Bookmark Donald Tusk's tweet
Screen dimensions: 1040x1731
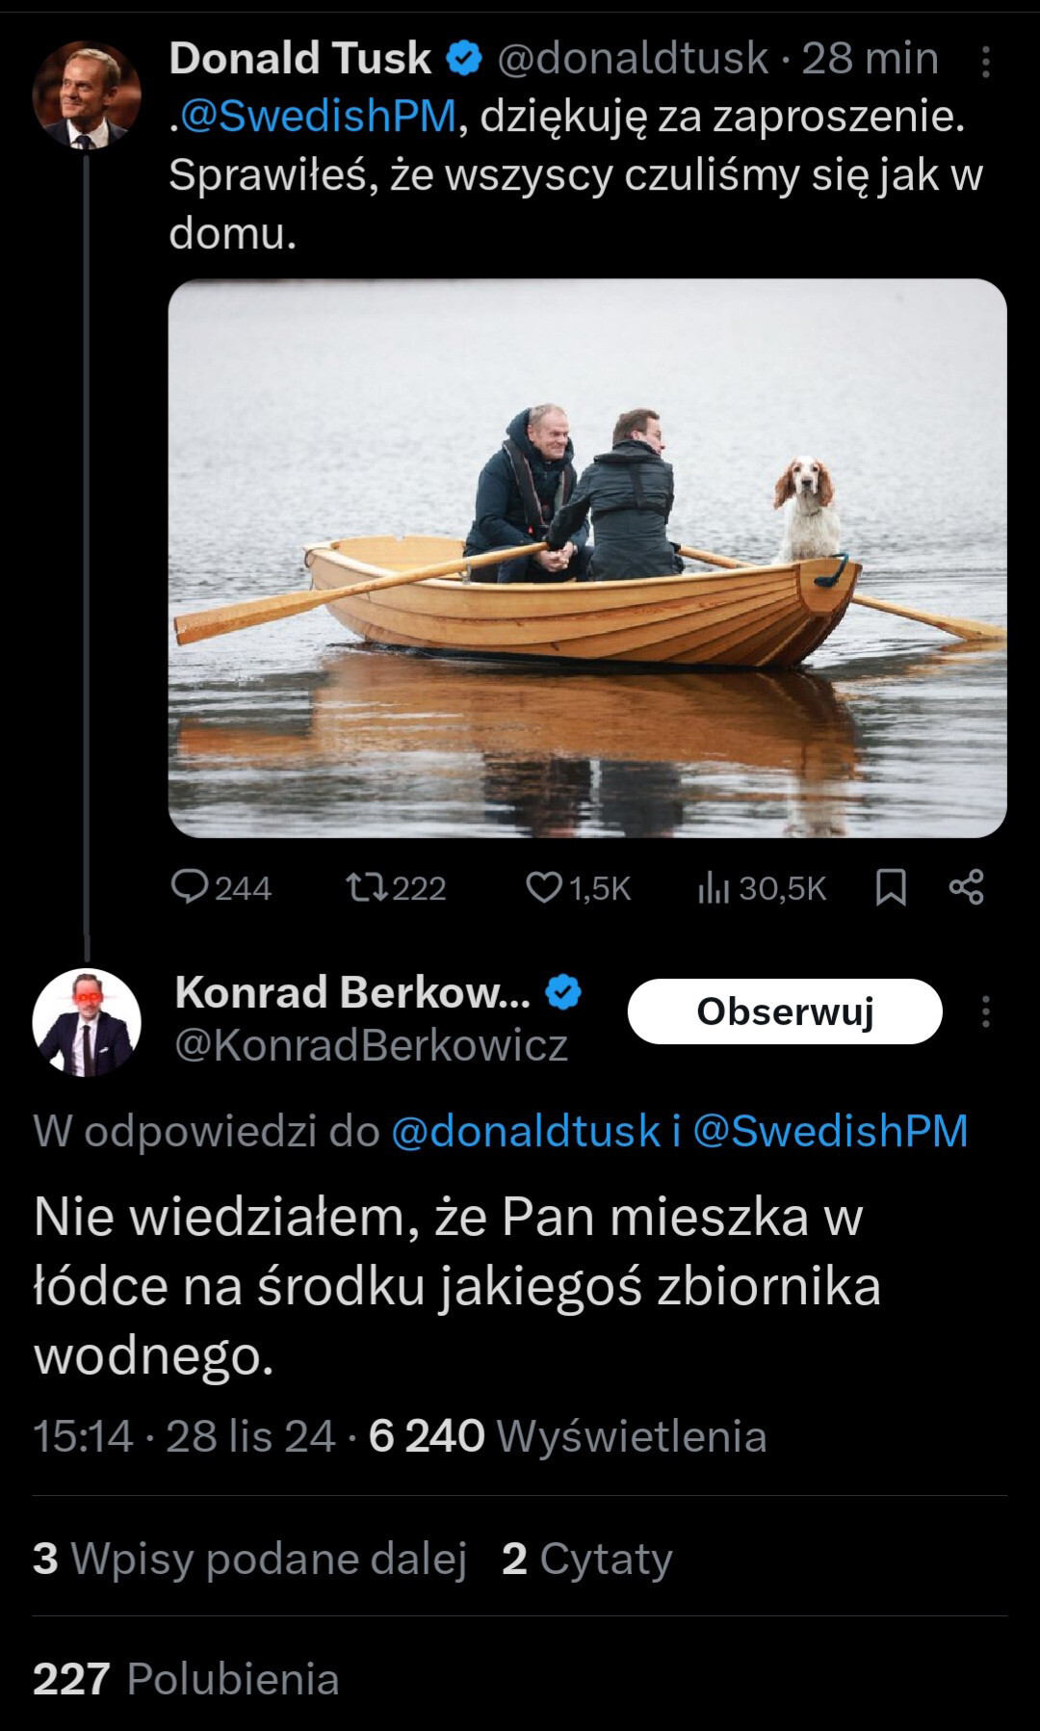coord(891,887)
